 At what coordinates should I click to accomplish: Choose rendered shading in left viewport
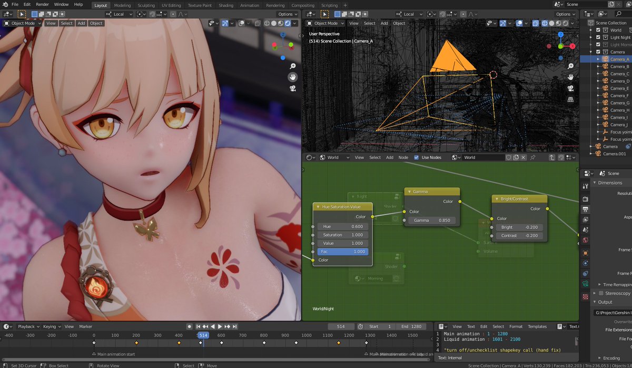coord(288,23)
